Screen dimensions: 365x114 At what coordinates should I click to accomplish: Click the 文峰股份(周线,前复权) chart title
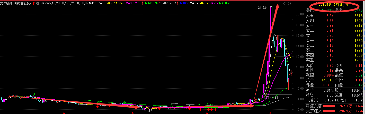click(x=15, y=3)
